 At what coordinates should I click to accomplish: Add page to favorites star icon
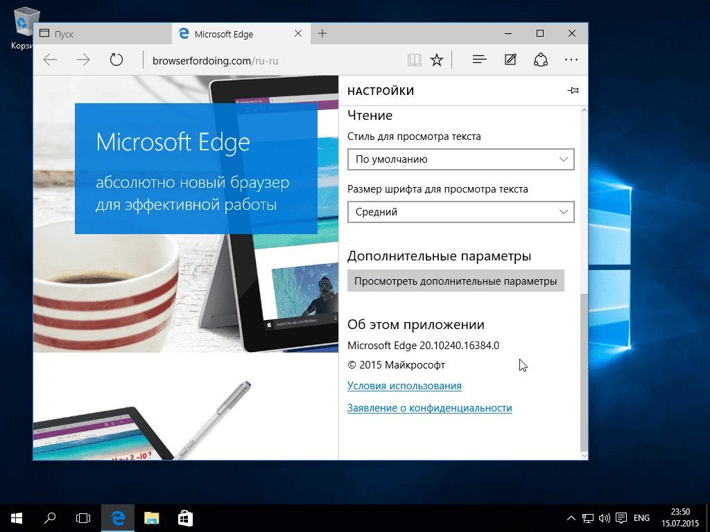[x=437, y=60]
